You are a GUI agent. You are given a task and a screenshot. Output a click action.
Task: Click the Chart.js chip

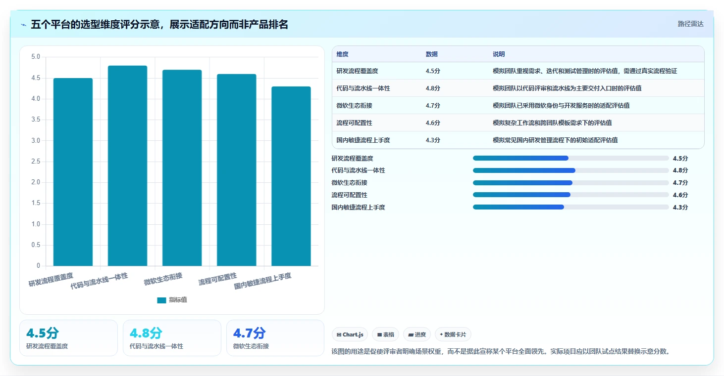point(350,334)
